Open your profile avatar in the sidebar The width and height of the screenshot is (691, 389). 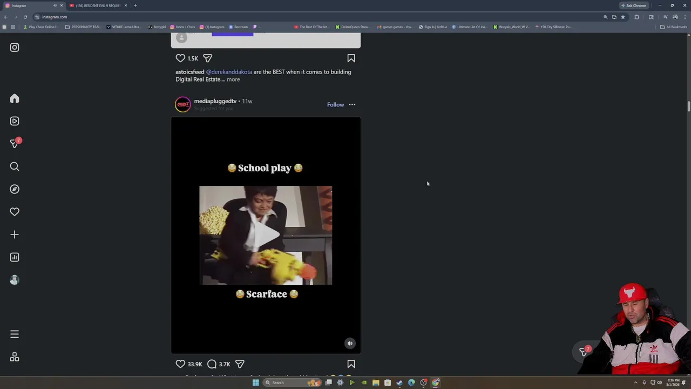(15, 280)
